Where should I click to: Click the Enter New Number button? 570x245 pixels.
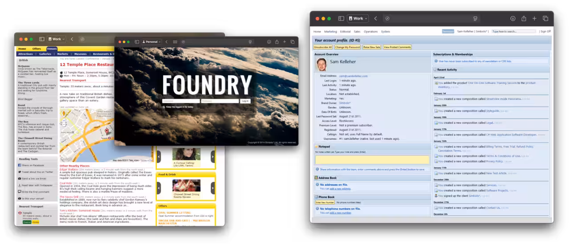pos(325,203)
